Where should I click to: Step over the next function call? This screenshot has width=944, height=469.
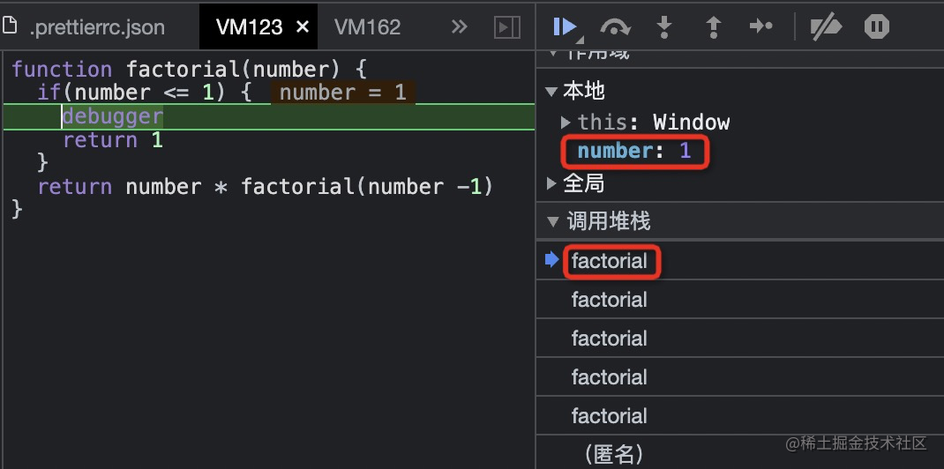pyautogui.click(x=615, y=27)
